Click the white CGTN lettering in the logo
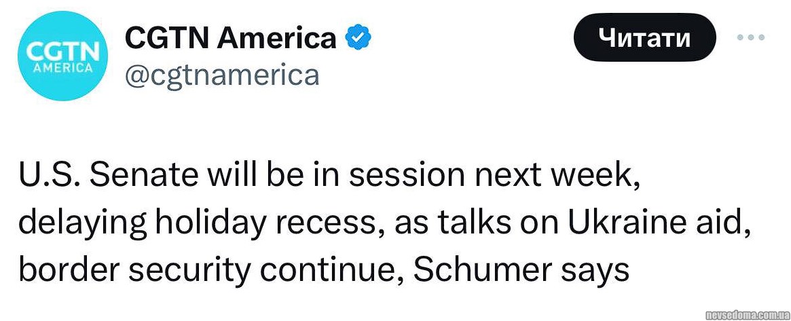 pos(62,52)
